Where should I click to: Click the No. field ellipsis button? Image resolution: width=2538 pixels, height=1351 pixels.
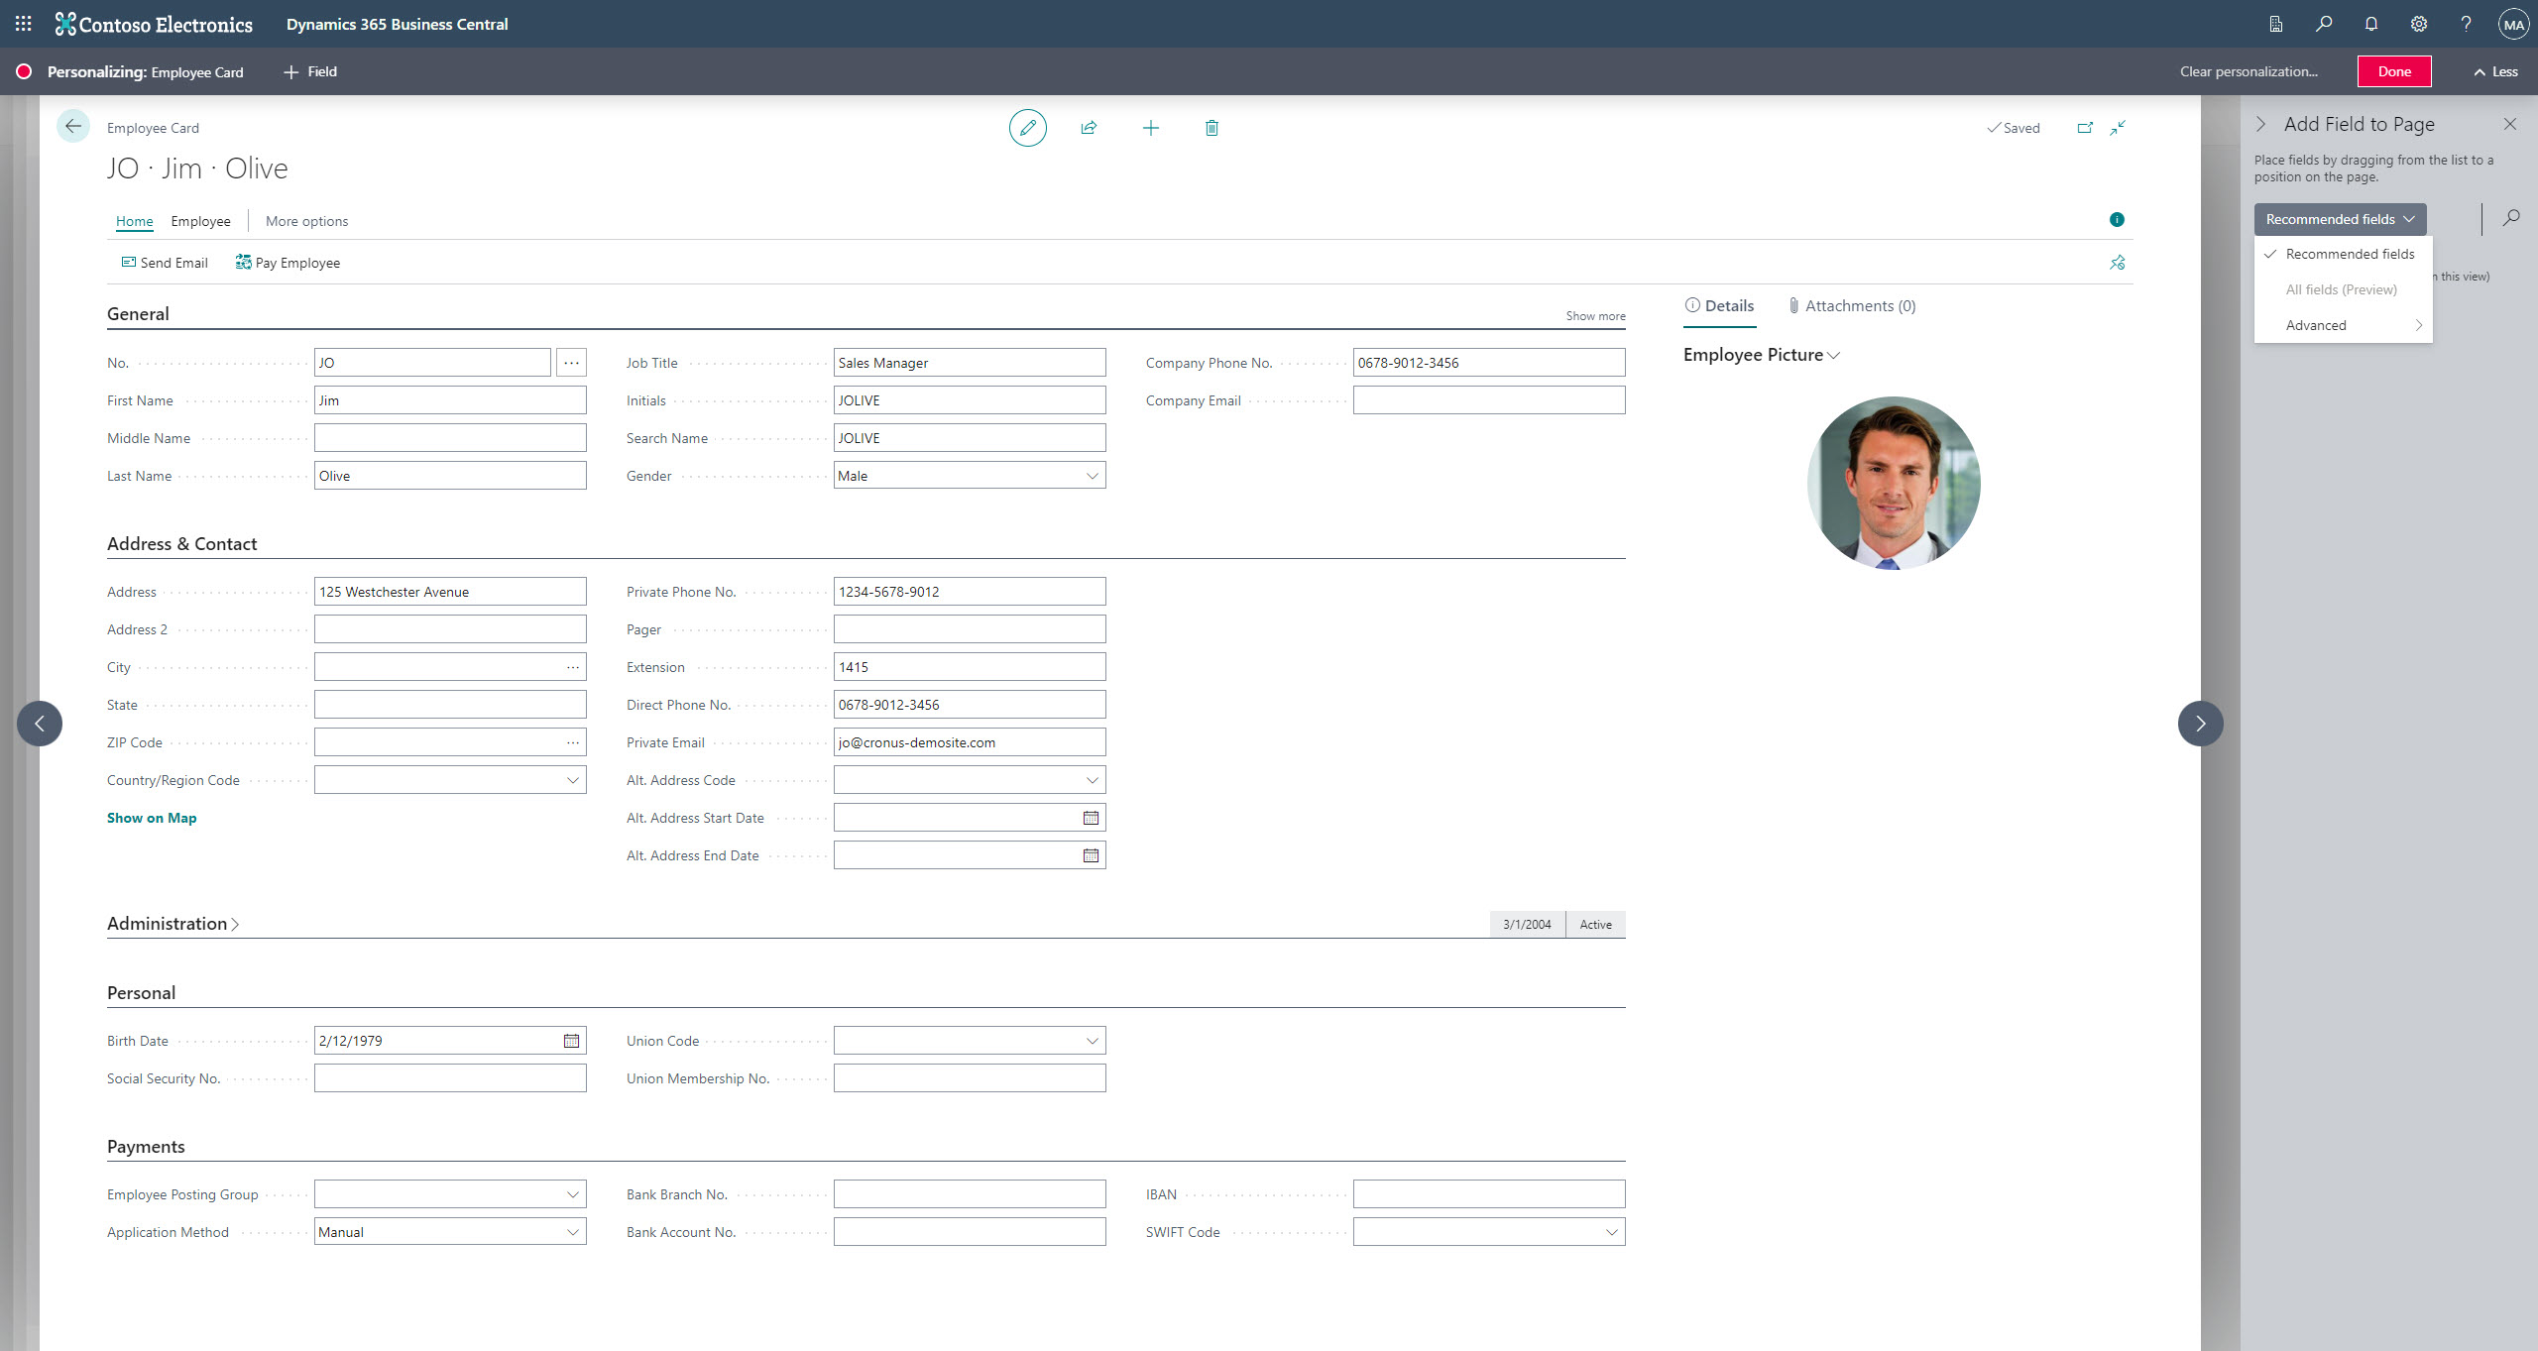click(x=571, y=363)
